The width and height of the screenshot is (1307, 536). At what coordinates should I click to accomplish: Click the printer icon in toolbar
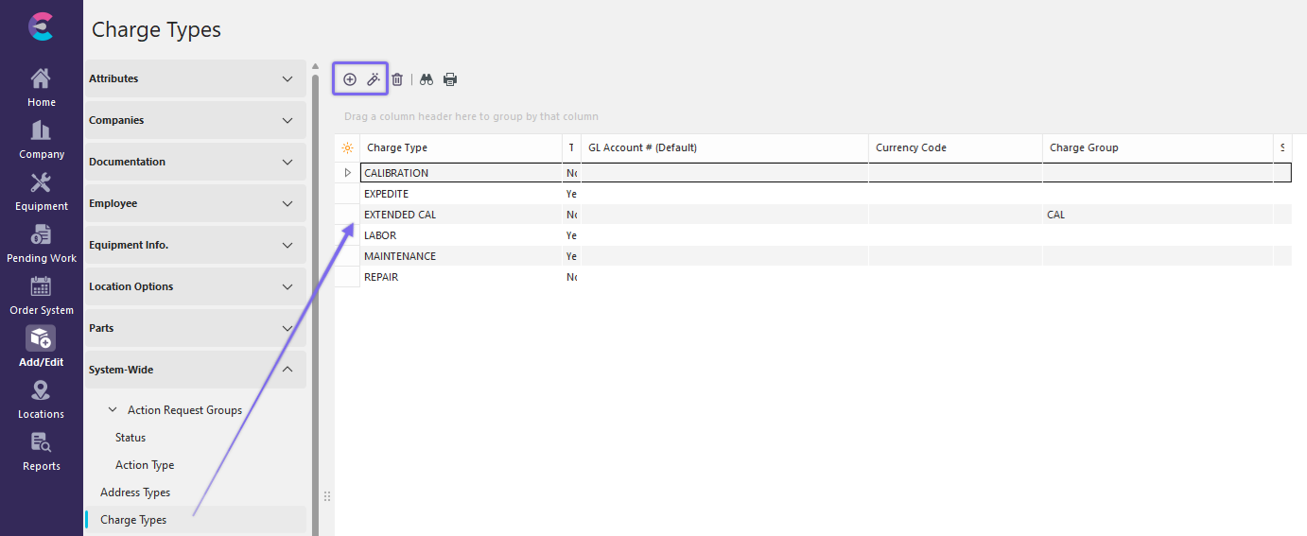[x=450, y=79]
